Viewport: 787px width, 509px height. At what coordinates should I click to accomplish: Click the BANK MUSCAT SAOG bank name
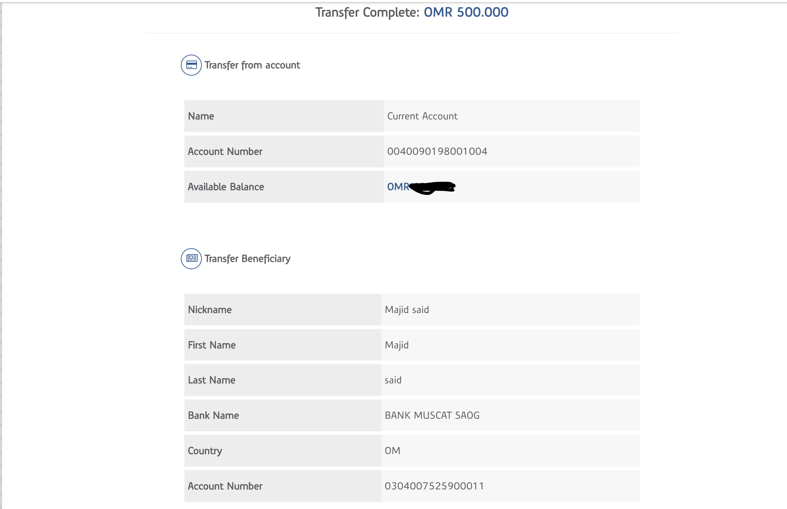point(432,416)
